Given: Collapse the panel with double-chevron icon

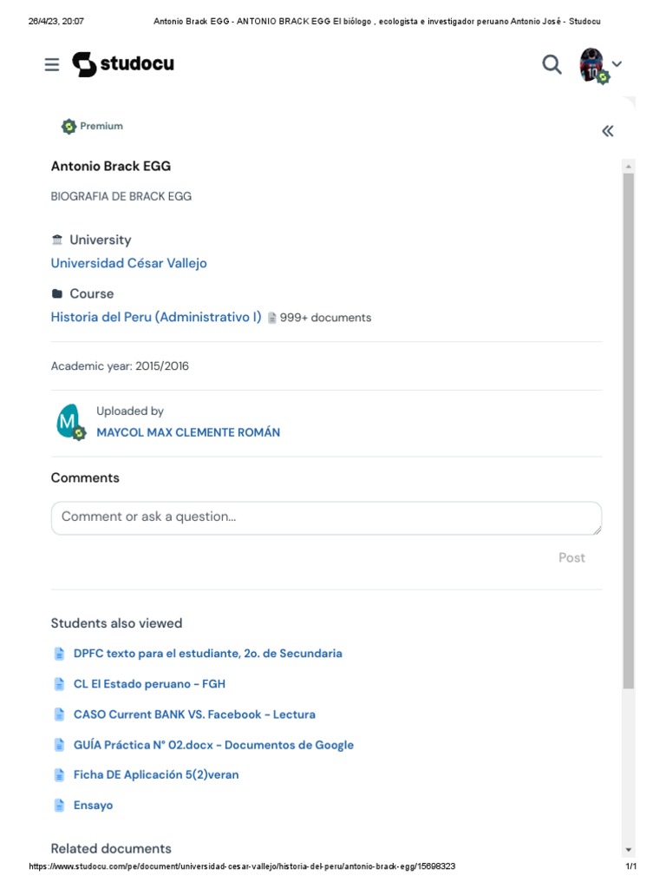Looking at the screenshot, I should click(608, 131).
